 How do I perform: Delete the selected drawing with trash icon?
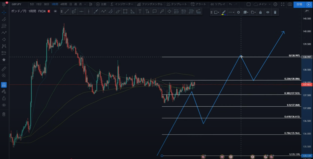[x=275, y=12]
